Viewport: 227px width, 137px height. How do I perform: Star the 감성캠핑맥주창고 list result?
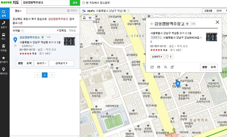[15, 46]
